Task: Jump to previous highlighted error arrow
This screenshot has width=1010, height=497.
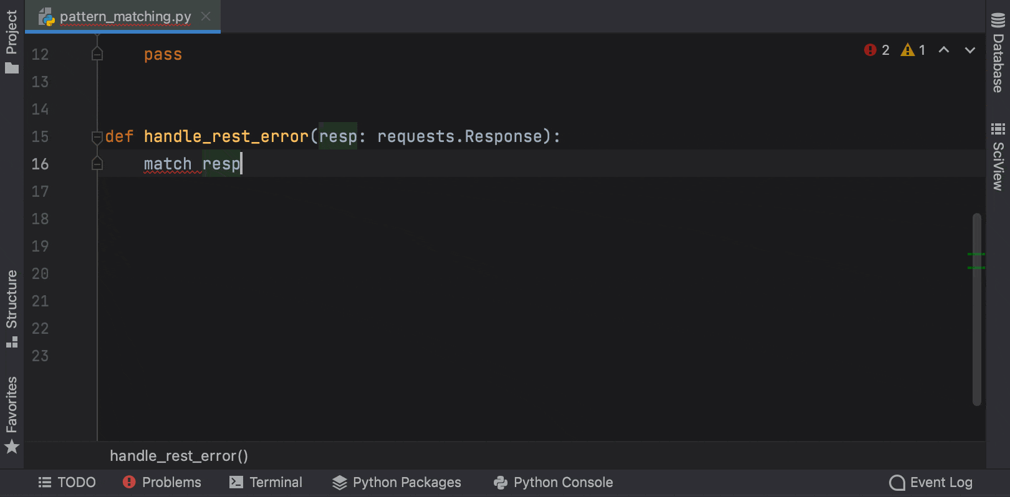Action: click(944, 50)
